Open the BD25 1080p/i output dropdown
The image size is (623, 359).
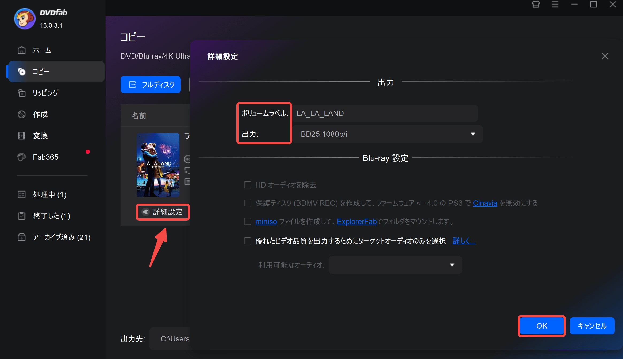(387, 134)
